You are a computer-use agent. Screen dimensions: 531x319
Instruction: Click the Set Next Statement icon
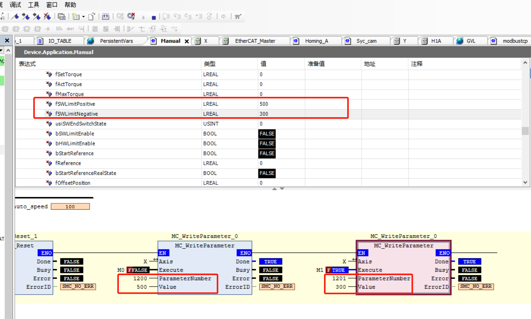pyautogui.click(x=210, y=16)
